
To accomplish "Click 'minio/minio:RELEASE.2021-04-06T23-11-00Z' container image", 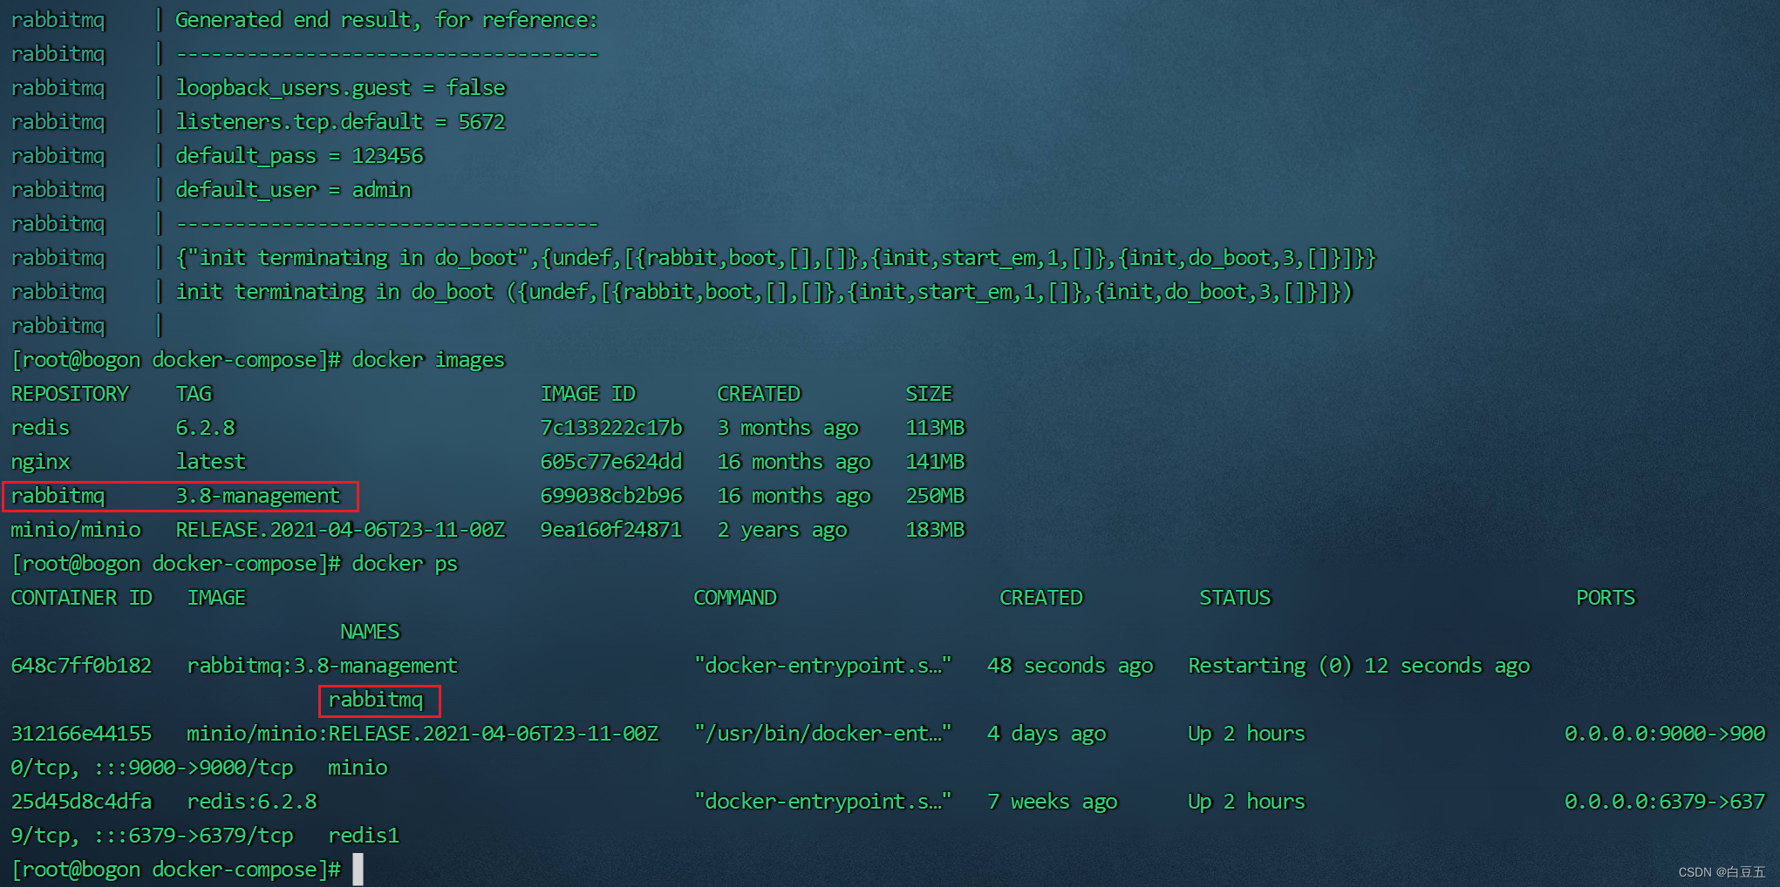I will (422, 734).
